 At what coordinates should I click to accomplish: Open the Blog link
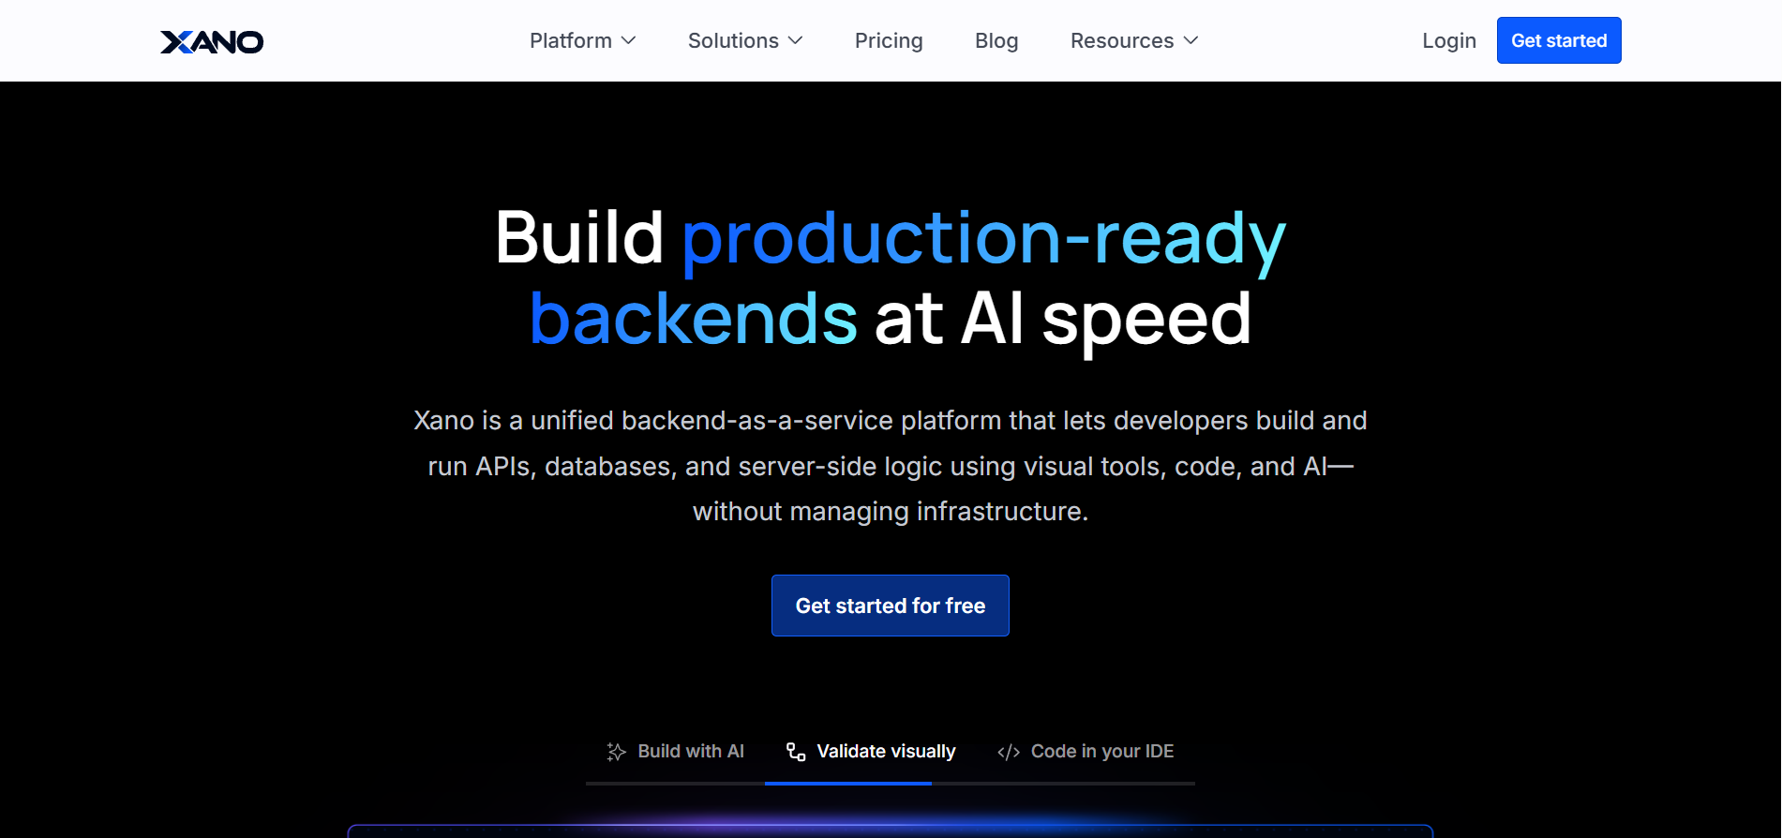pyautogui.click(x=996, y=40)
